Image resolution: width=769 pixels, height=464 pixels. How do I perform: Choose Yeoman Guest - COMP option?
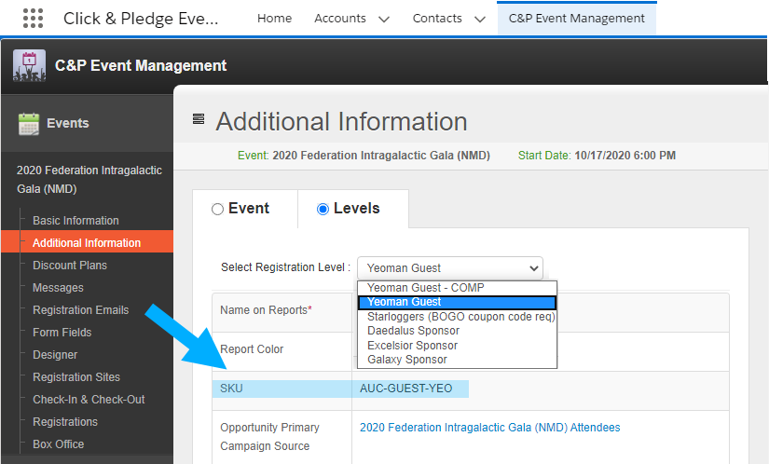click(425, 288)
